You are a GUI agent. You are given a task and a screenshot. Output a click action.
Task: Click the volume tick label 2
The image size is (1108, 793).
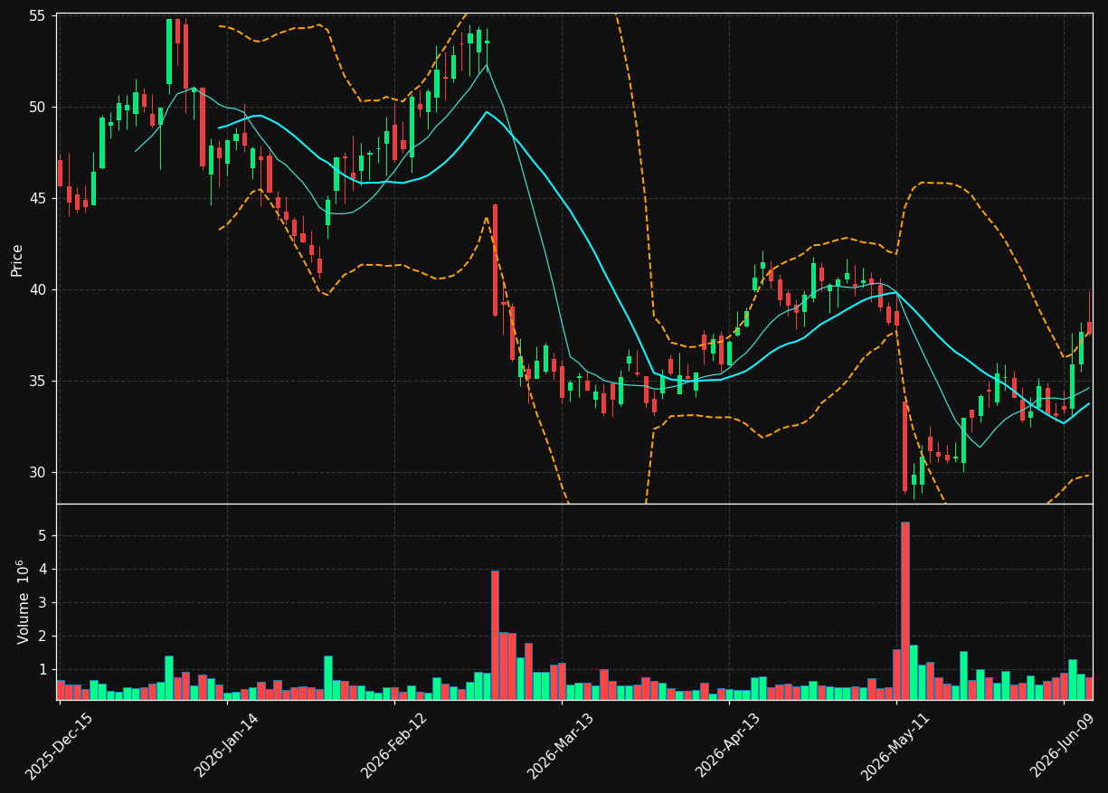click(43, 636)
